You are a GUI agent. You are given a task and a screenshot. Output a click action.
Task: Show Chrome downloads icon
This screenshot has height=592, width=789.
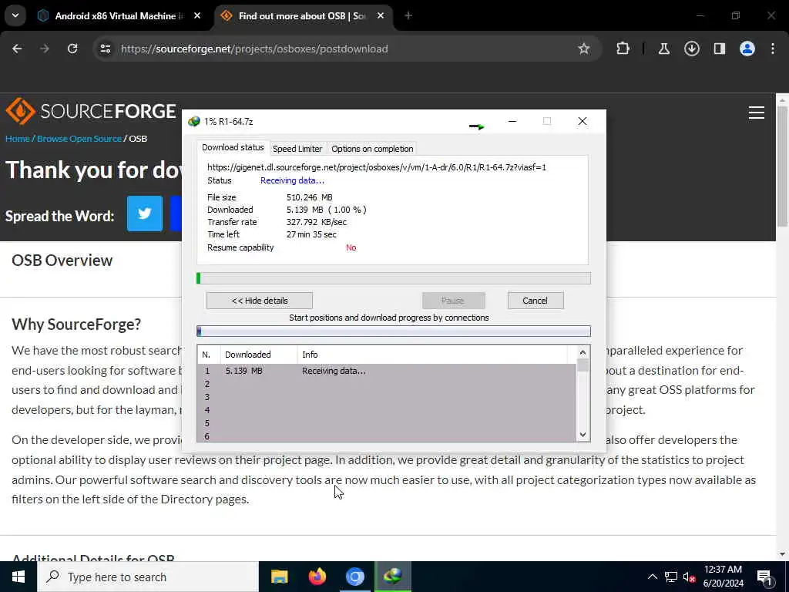[692, 49]
